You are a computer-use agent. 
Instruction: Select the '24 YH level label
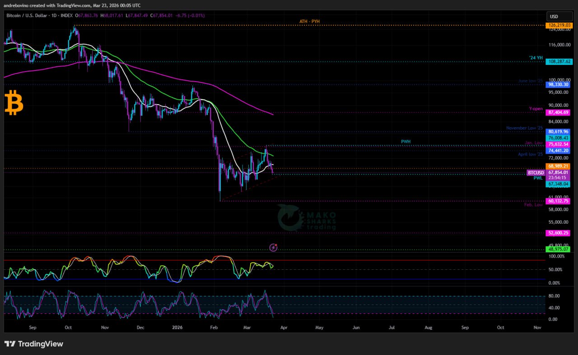[536, 58]
